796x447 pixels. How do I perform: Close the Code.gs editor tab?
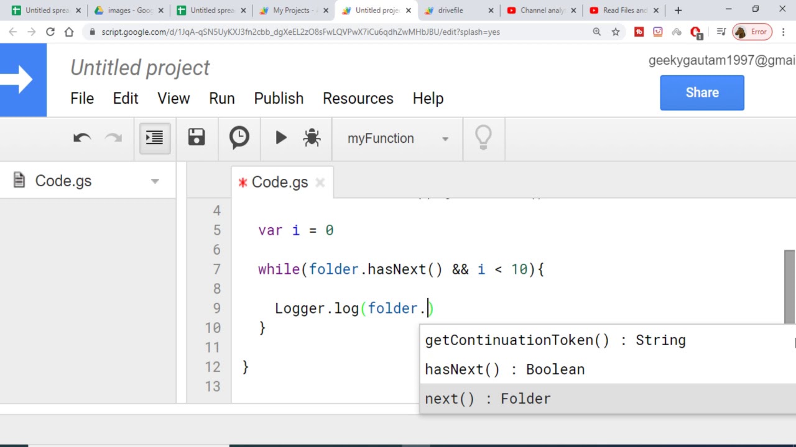[320, 183]
